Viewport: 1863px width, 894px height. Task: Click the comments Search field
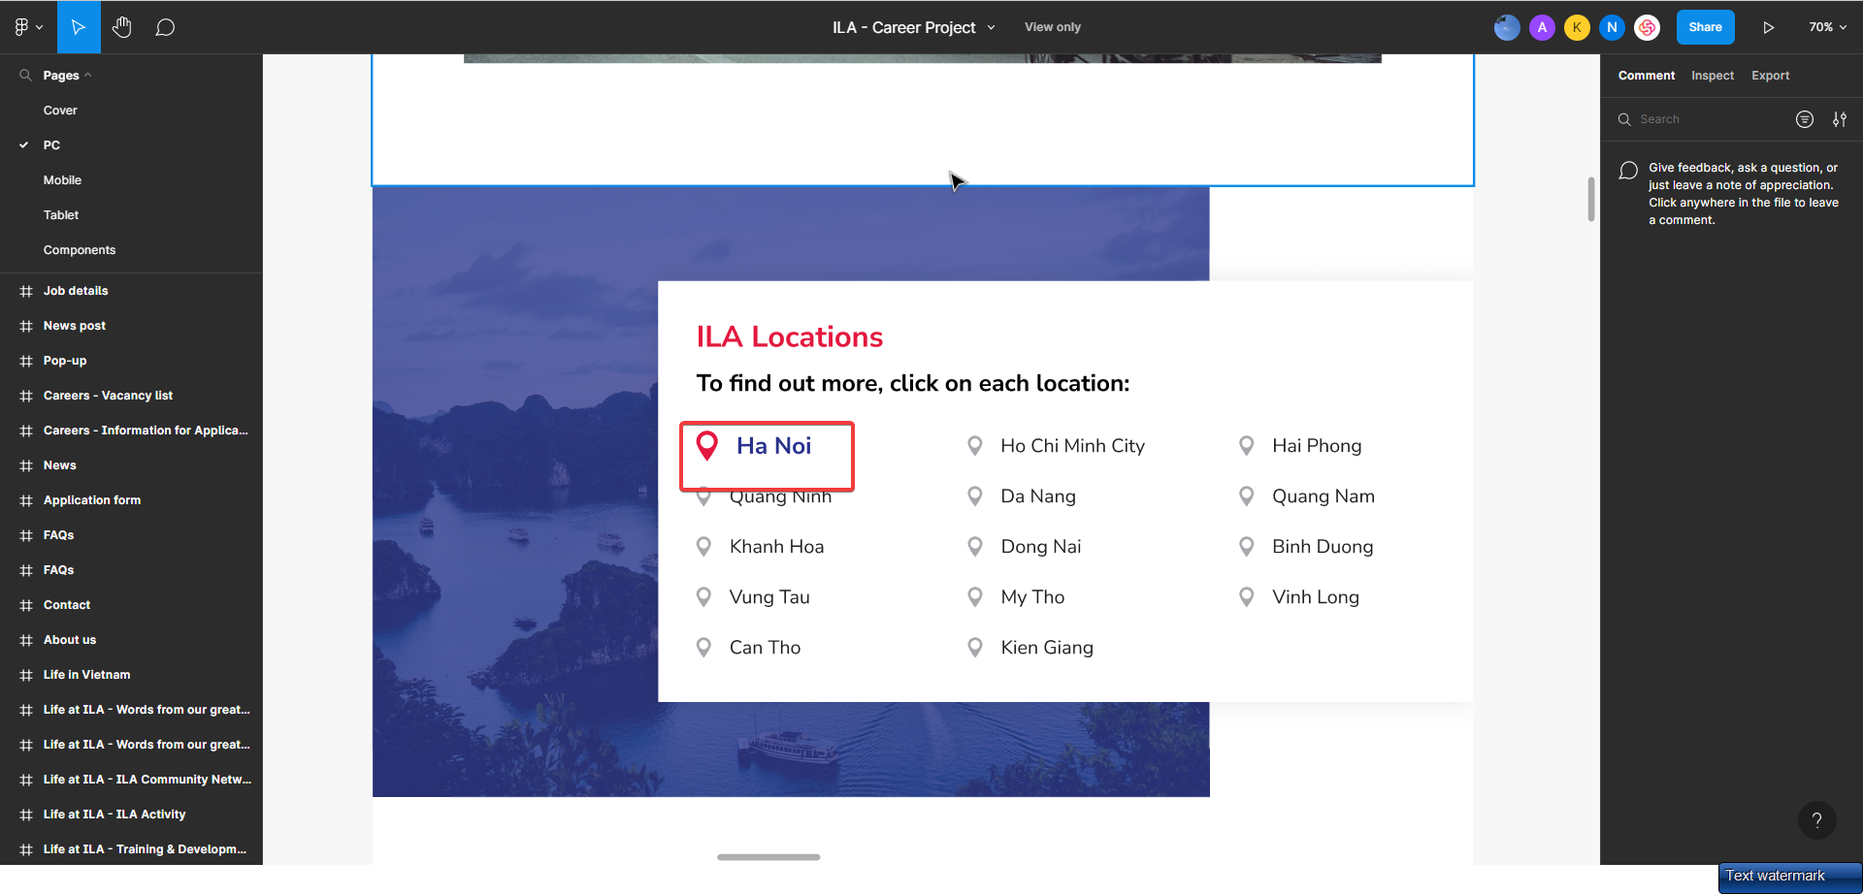click(1698, 119)
